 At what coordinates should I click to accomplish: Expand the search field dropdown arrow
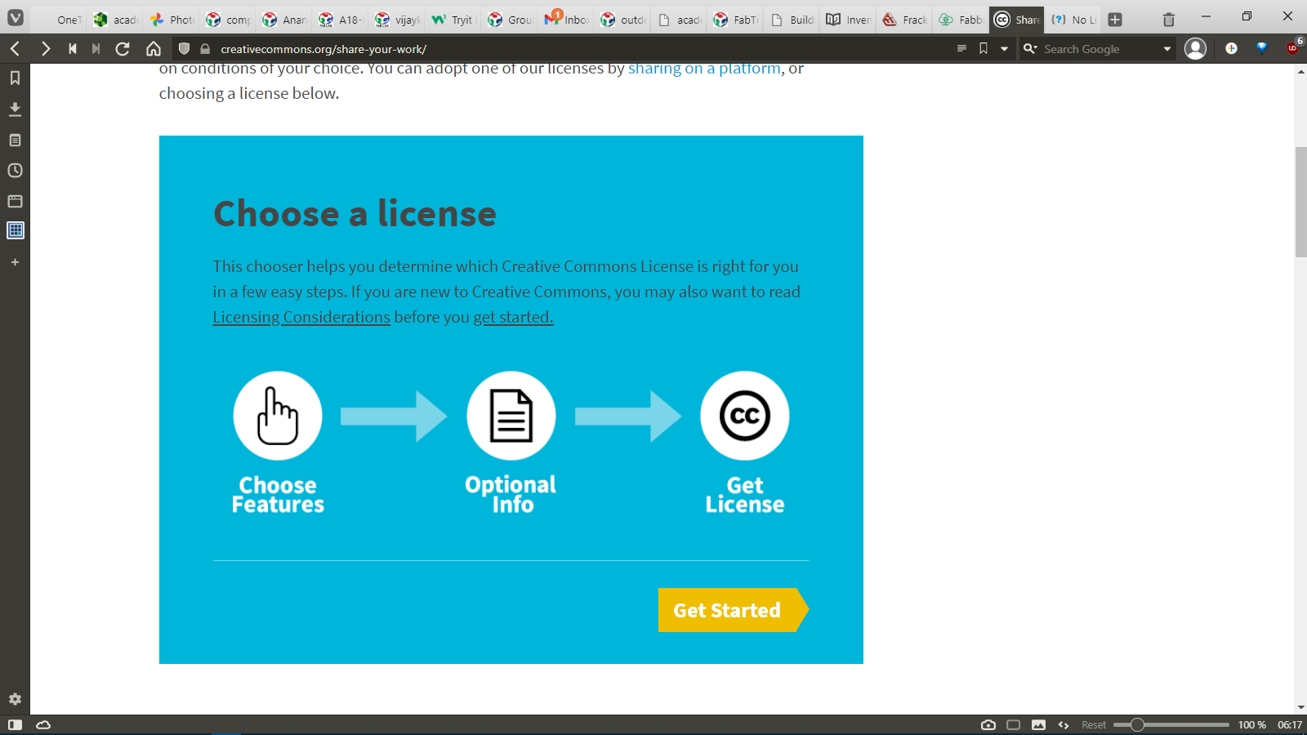click(1167, 49)
